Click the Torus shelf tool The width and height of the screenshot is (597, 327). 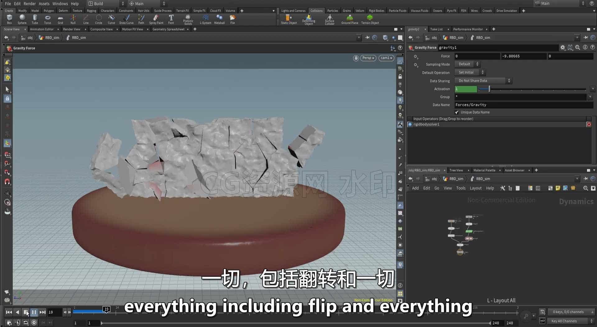pos(48,19)
